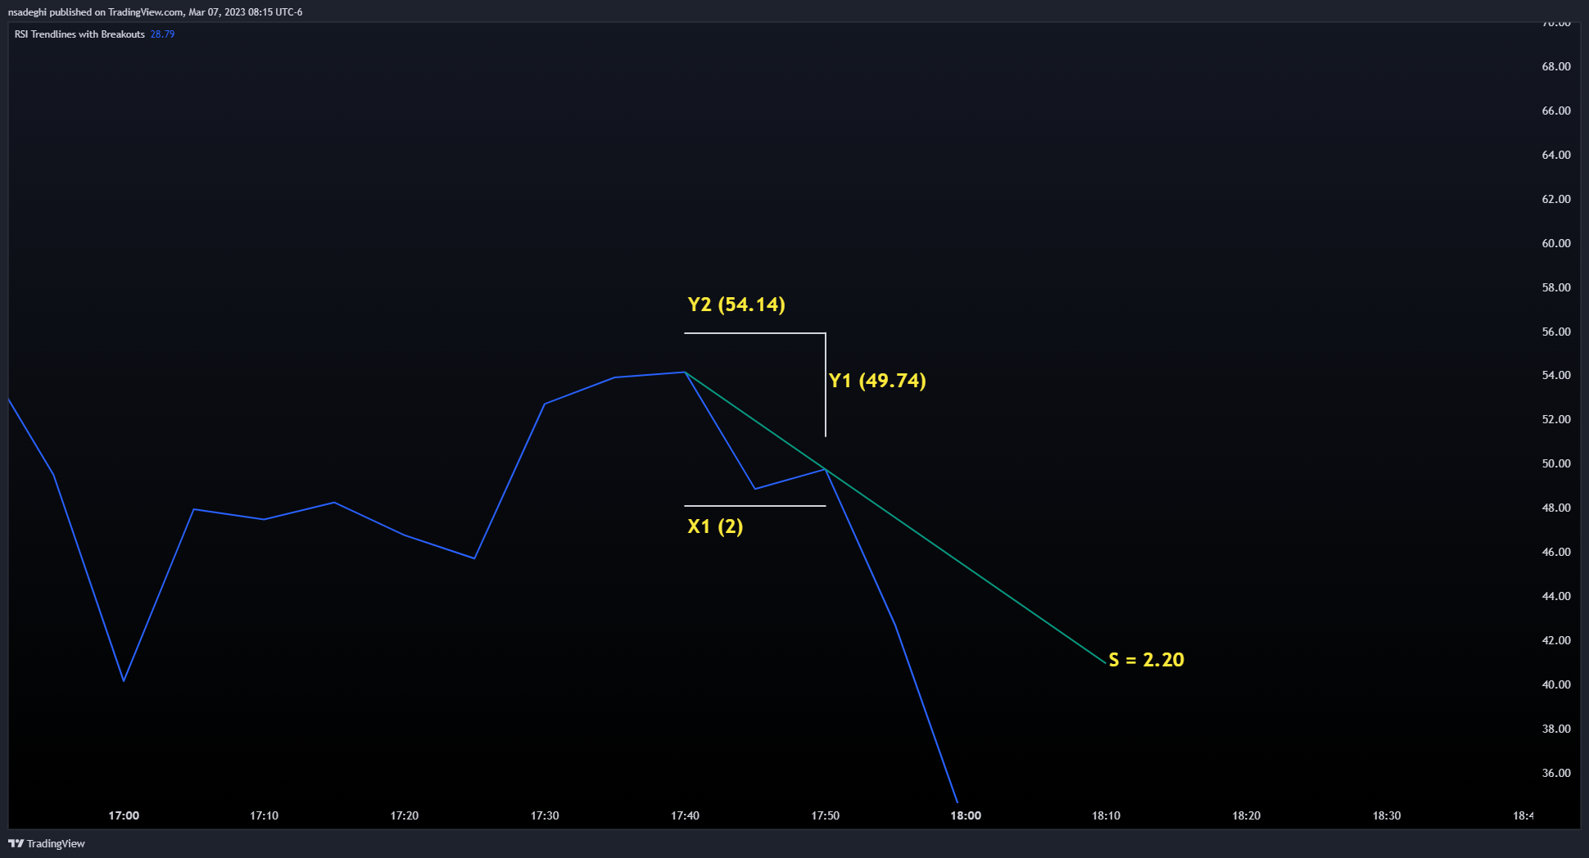Click the 18:00 time axis label

coord(966,815)
